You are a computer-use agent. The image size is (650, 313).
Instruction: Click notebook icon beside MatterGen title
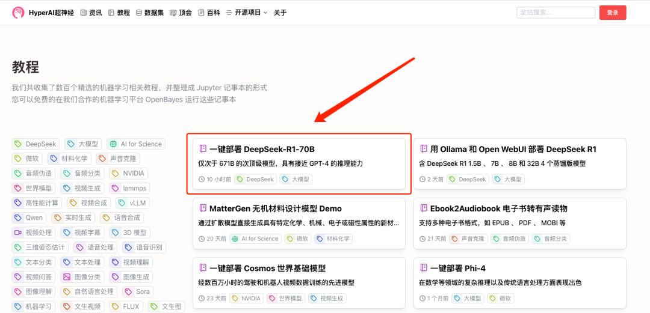pyautogui.click(x=203, y=208)
